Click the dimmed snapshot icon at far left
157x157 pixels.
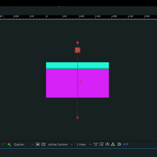tap(3, 144)
